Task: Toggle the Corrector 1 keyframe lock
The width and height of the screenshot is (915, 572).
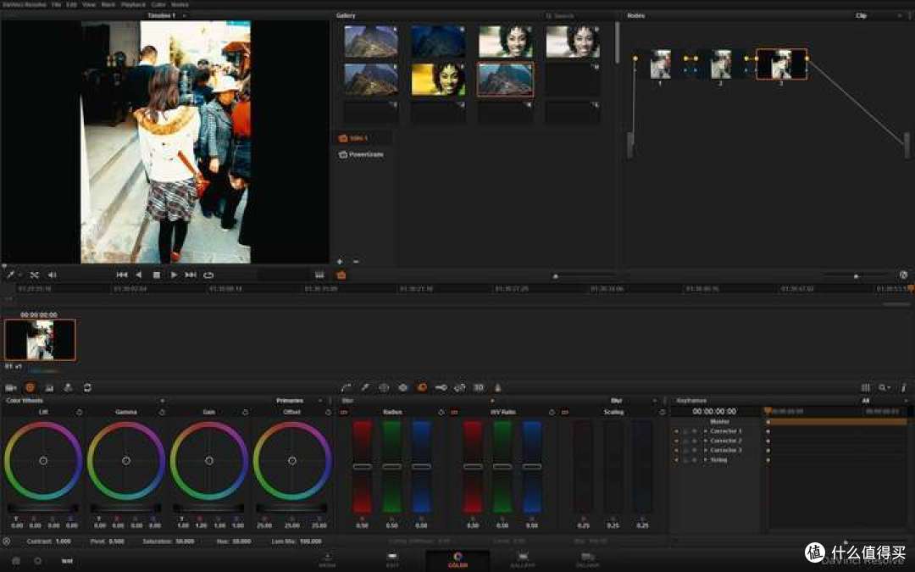Action: (x=685, y=431)
